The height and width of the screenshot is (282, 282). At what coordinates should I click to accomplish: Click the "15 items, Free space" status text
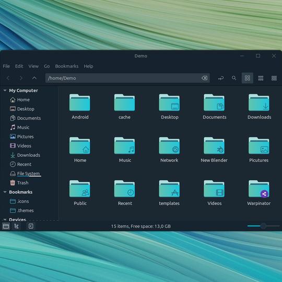coord(141,226)
